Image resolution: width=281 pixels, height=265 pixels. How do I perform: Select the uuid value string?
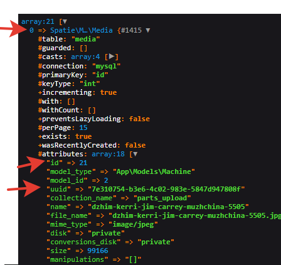(166, 189)
